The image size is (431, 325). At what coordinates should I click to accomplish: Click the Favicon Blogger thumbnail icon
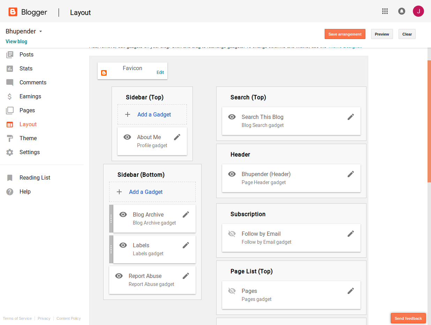click(x=104, y=73)
